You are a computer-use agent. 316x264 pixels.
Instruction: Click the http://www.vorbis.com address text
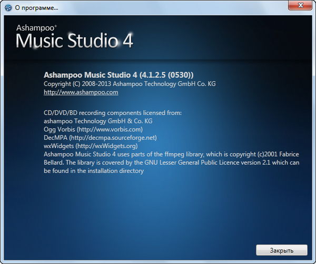click(110, 129)
